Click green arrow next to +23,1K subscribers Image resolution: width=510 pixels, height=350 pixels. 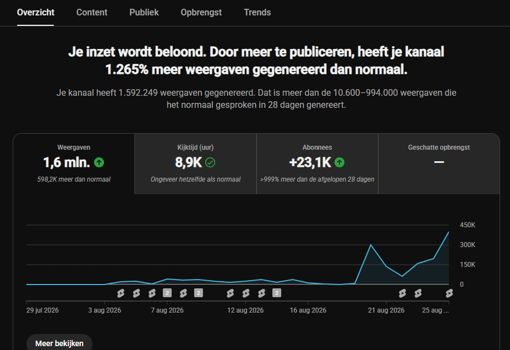(339, 162)
